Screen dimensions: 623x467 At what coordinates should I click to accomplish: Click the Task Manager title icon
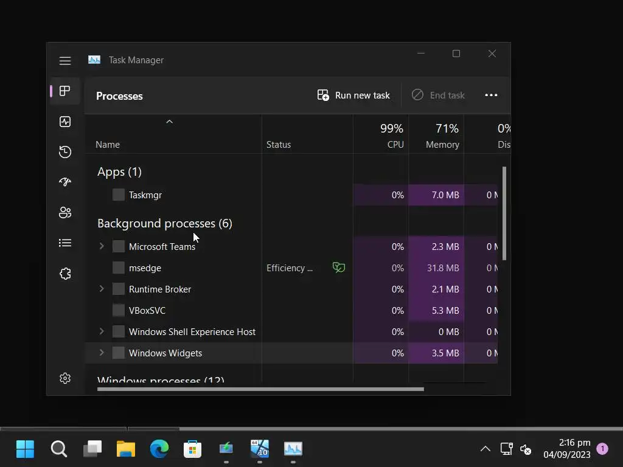point(94,60)
